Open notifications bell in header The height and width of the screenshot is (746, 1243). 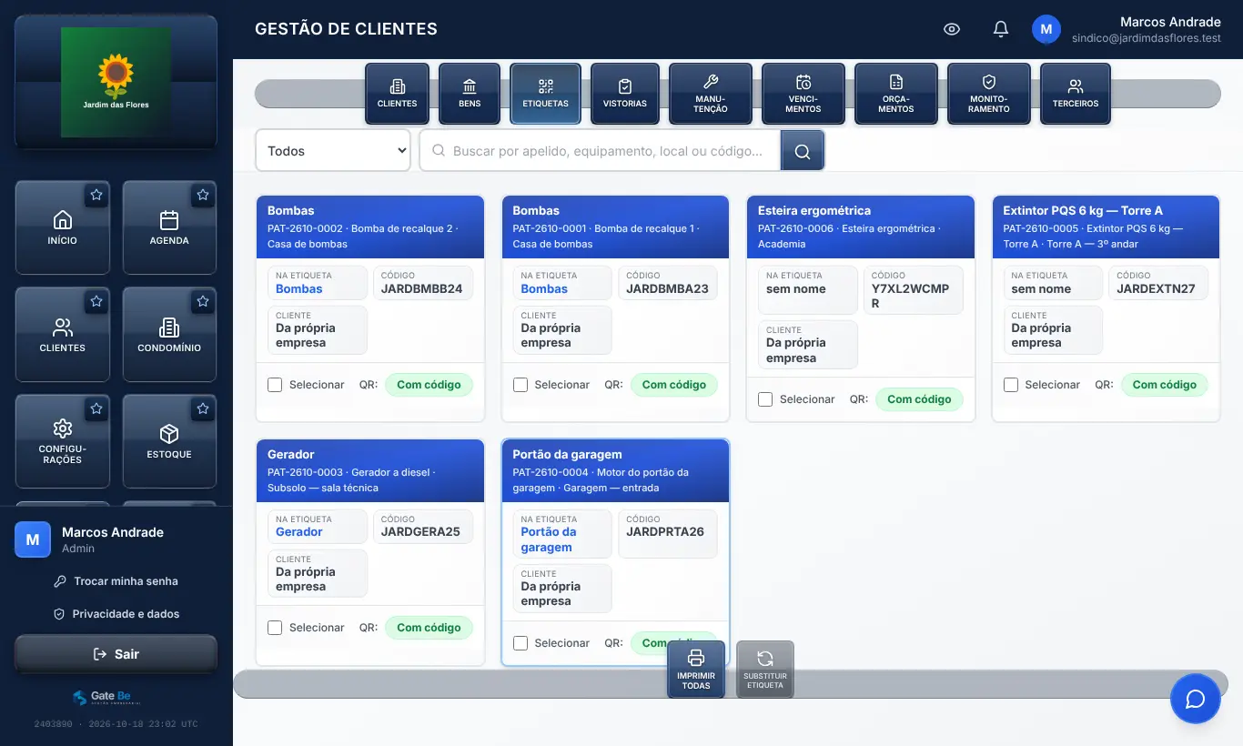coord(1001,29)
